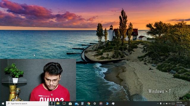This screenshot has width=190, height=106.
Task: Launch Google Chrome from the taskbar
Action: (89, 103)
